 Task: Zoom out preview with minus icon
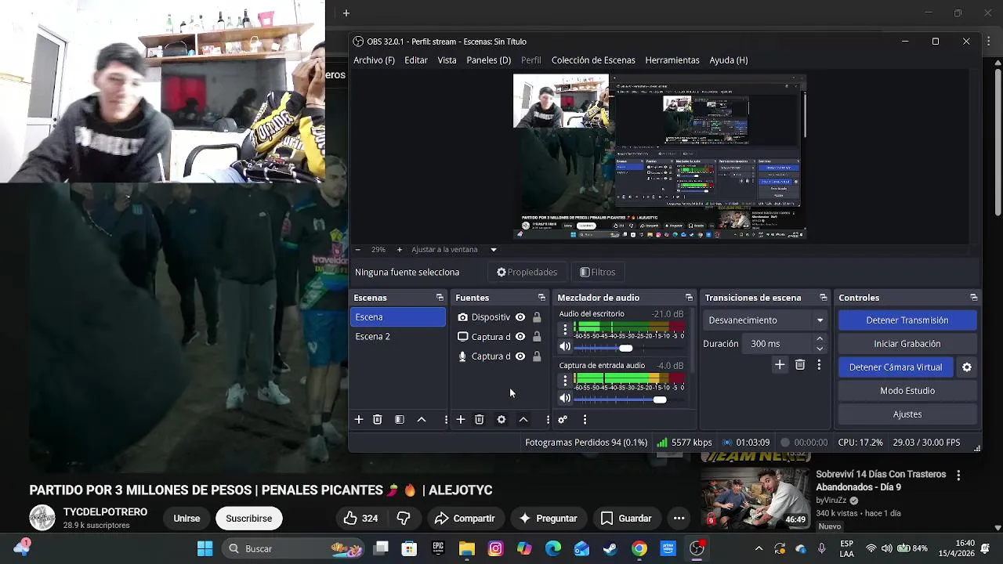358,250
